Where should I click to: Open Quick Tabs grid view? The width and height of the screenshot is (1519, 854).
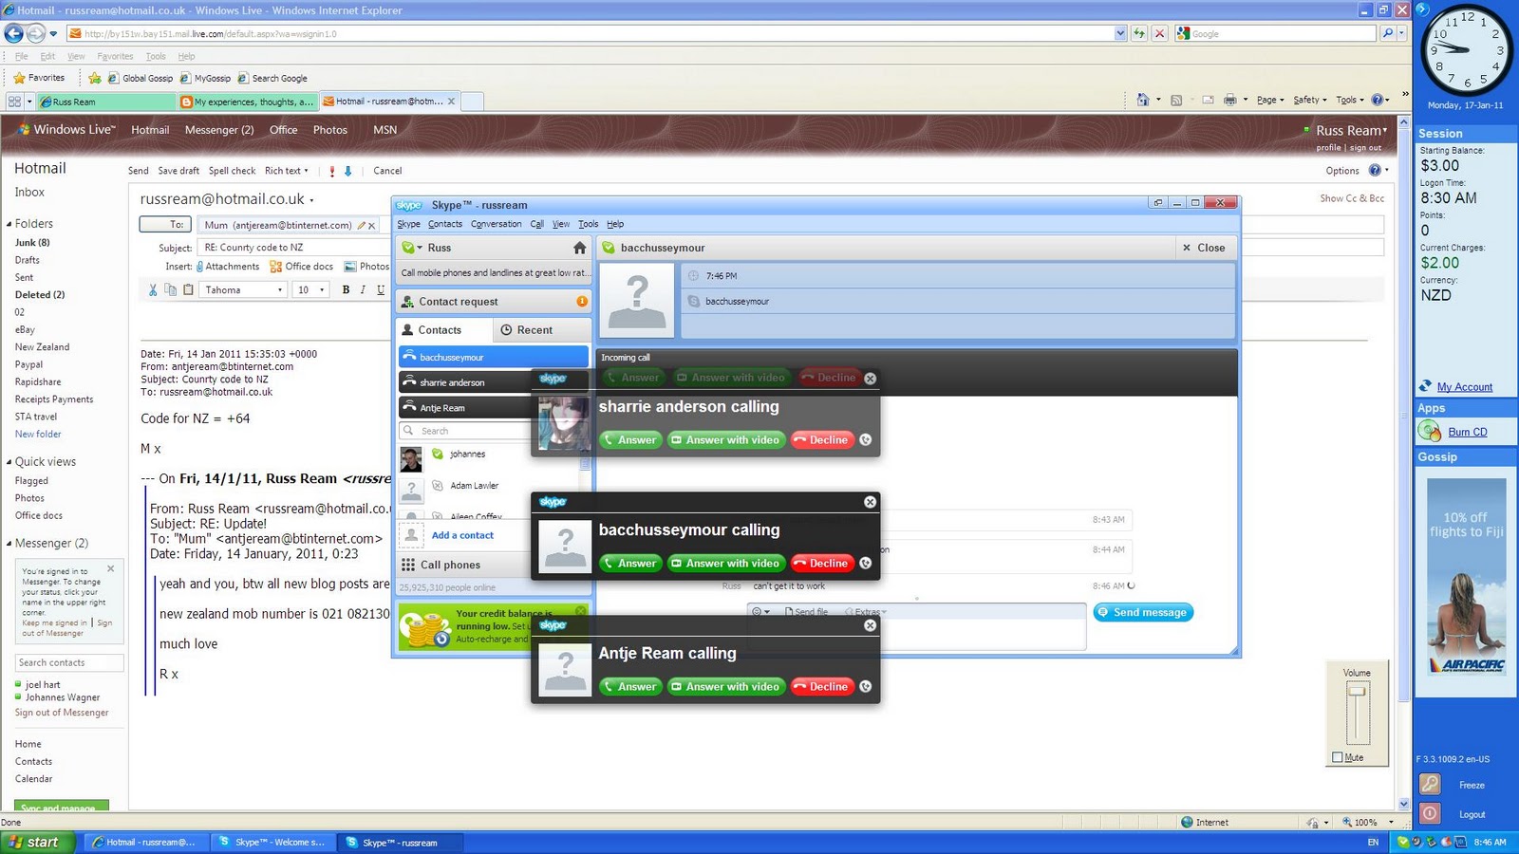point(14,102)
